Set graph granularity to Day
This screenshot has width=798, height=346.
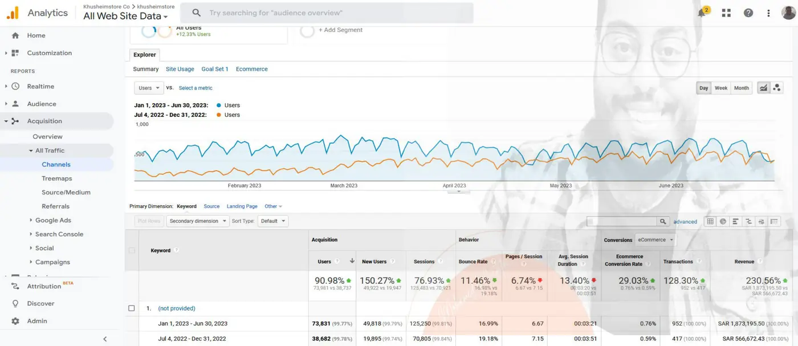pos(704,88)
